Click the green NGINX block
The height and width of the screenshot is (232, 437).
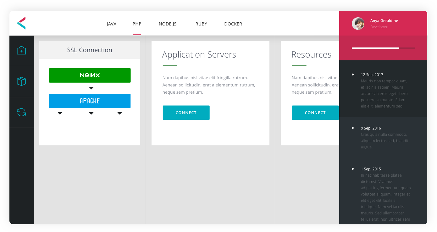click(90, 75)
